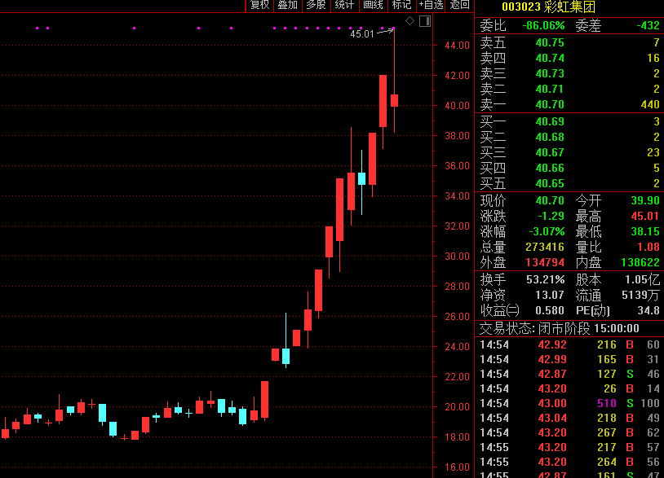
Task: Select the 买一 bid row at 40.69
Action: point(569,121)
